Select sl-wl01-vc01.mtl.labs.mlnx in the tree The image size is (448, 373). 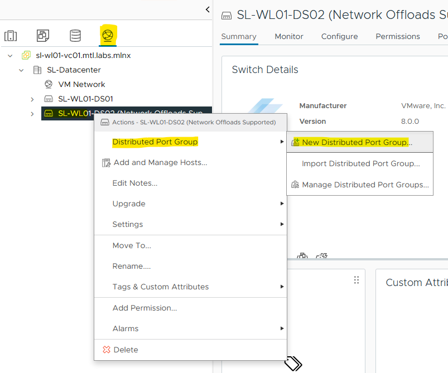tap(83, 55)
